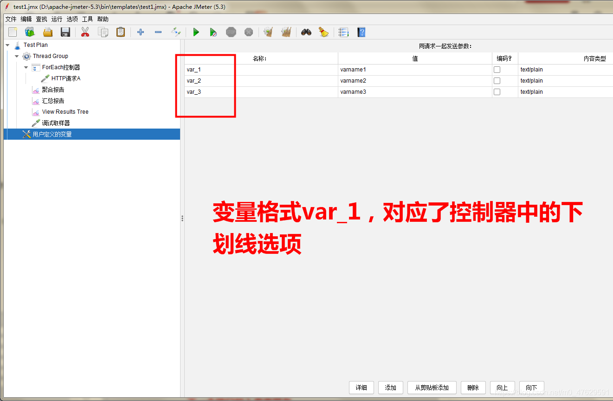Viewport: 613px width, 401px height.
Task: Click the Open file folder icon
Action: tap(48, 32)
